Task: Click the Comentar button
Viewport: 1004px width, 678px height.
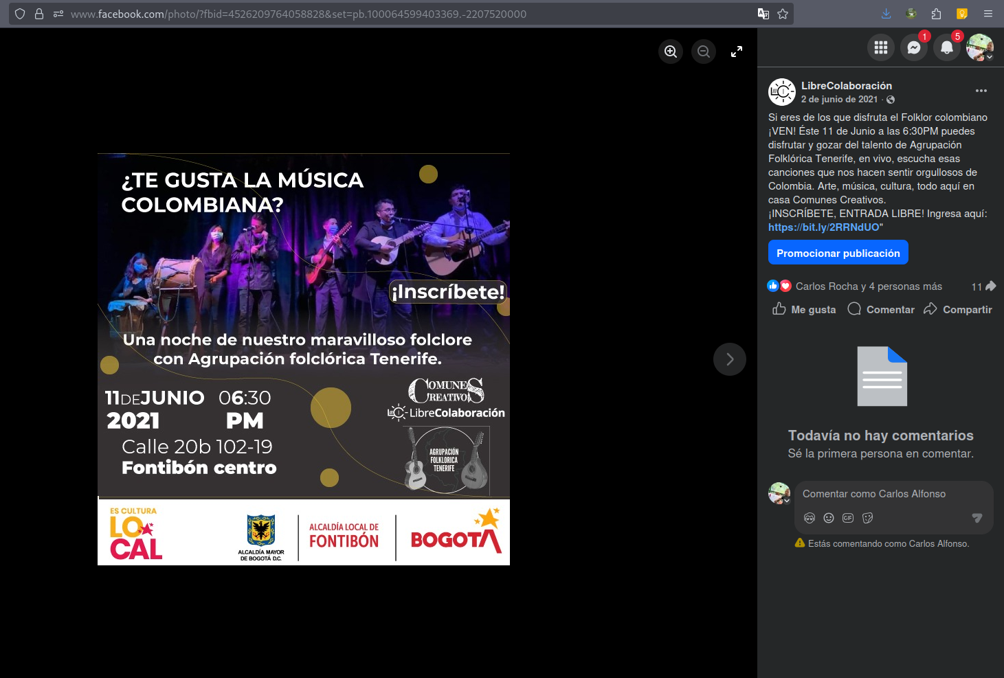Action: [881, 309]
